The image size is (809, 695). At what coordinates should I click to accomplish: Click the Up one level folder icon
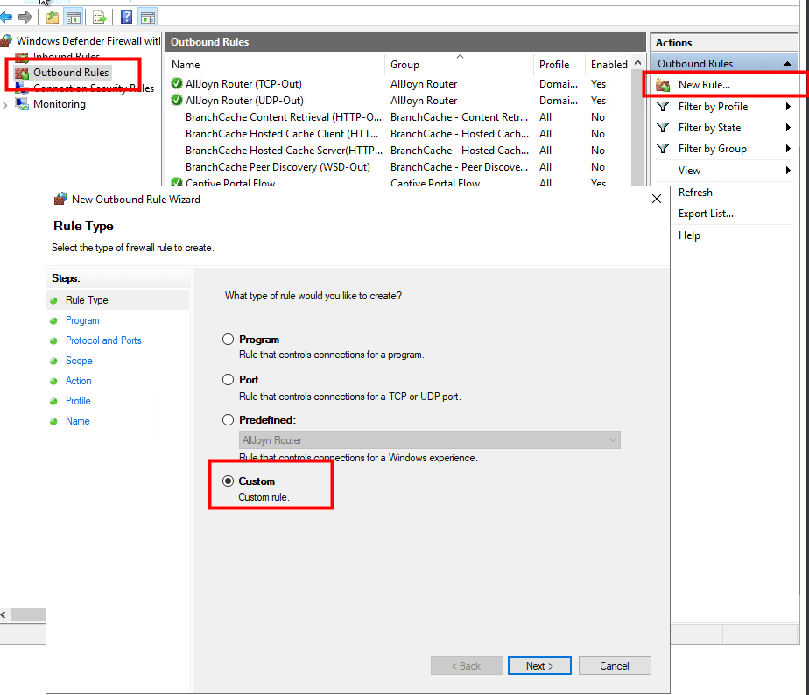(53, 17)
